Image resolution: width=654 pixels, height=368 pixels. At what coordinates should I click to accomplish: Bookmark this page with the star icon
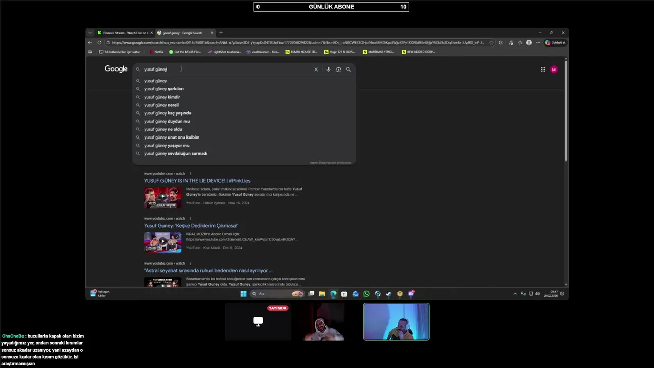pyautogui.click(x=492, y=43)
